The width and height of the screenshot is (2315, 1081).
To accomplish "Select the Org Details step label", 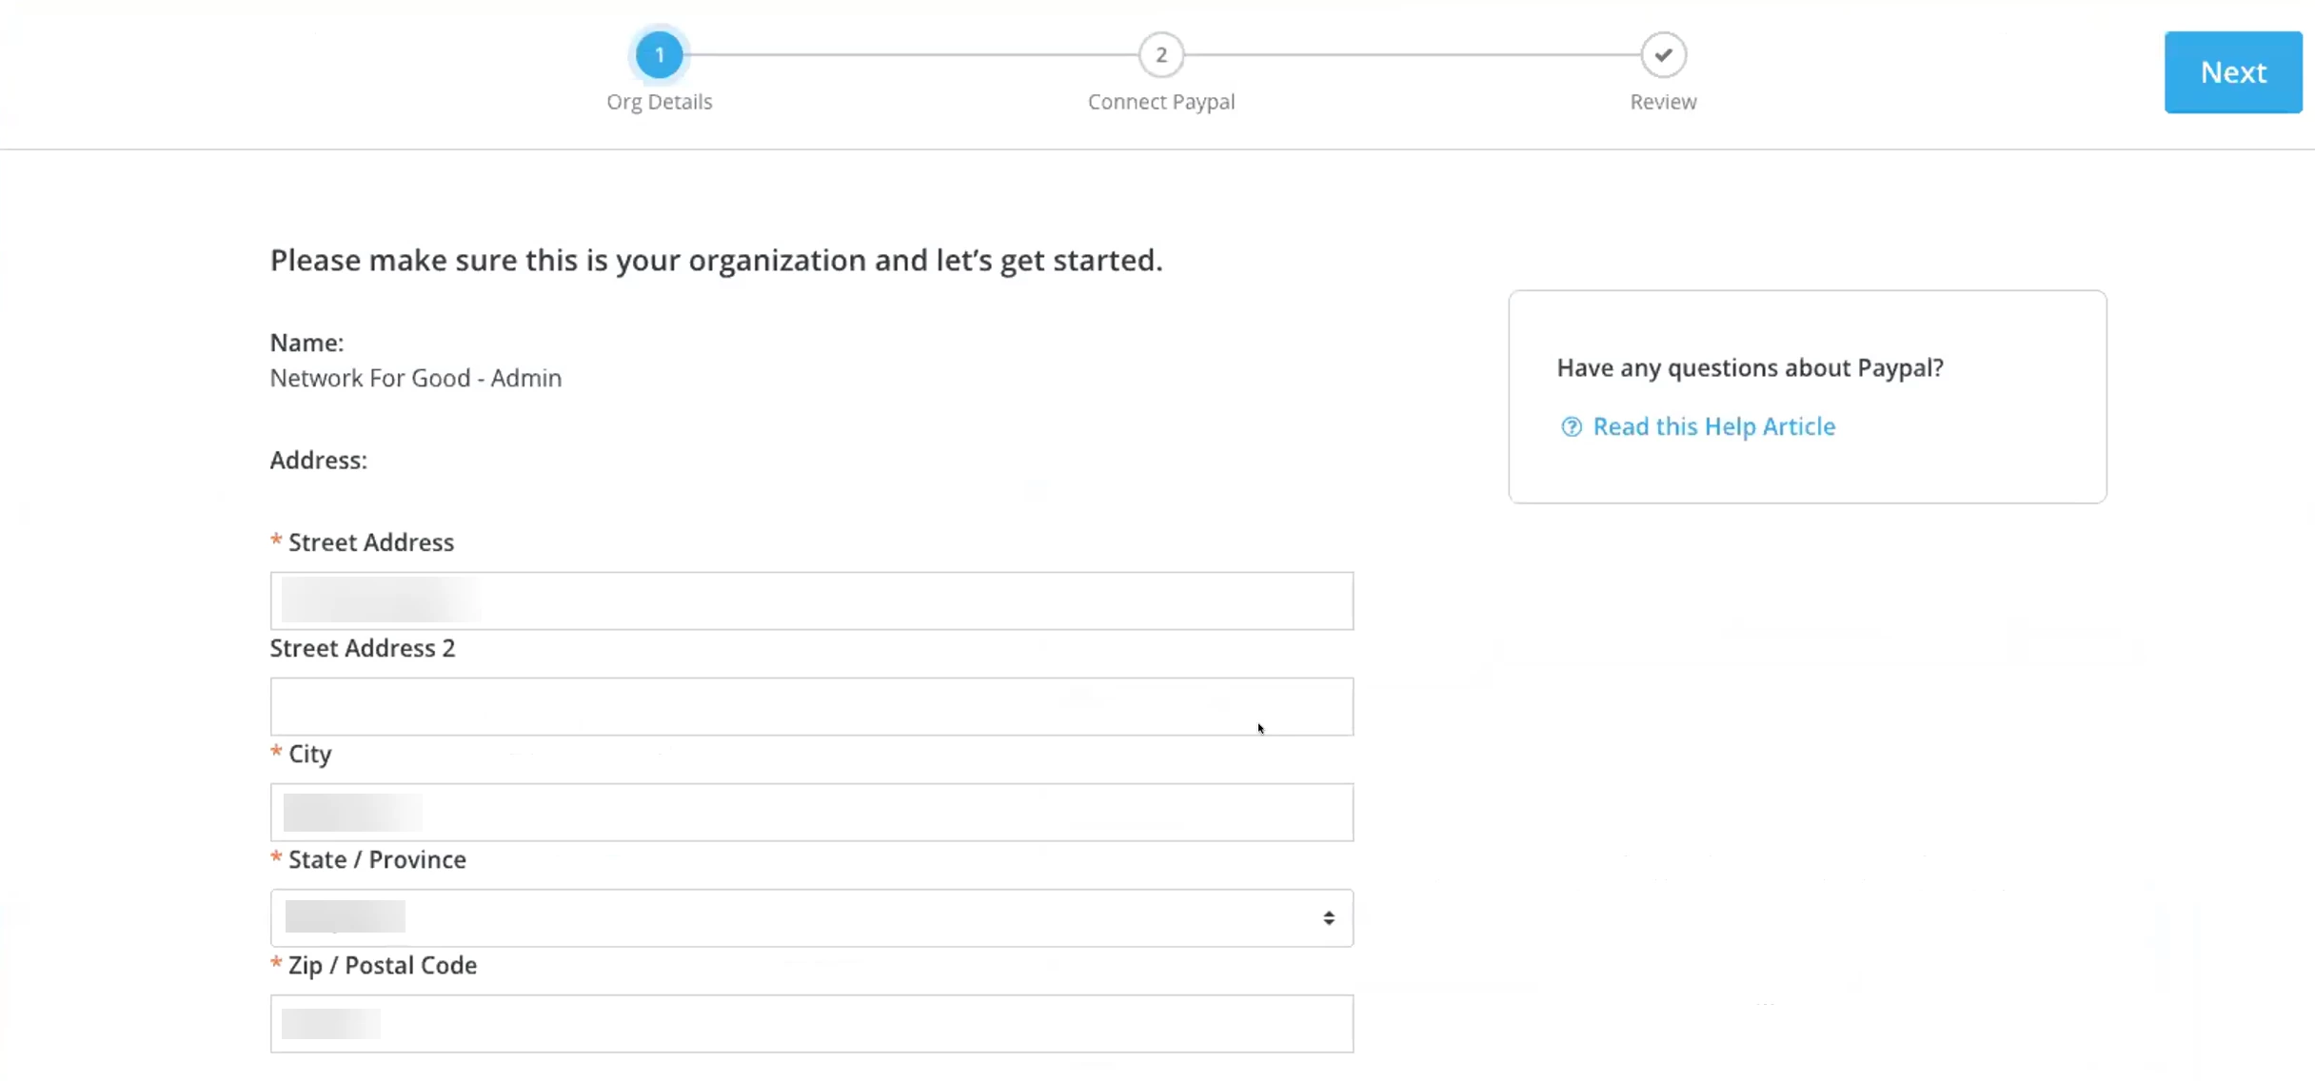I will click(660, 102).
